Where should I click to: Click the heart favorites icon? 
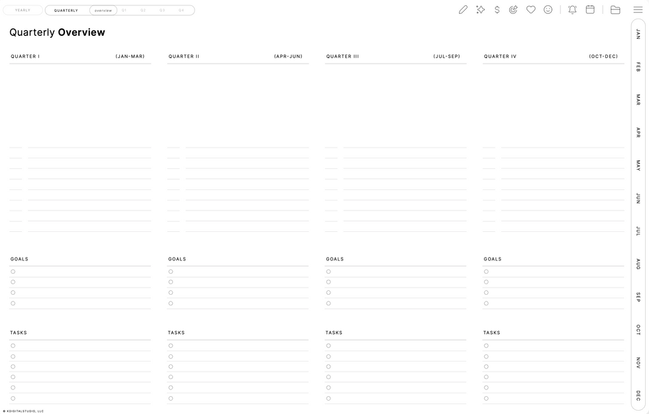(x=531, y=9)
